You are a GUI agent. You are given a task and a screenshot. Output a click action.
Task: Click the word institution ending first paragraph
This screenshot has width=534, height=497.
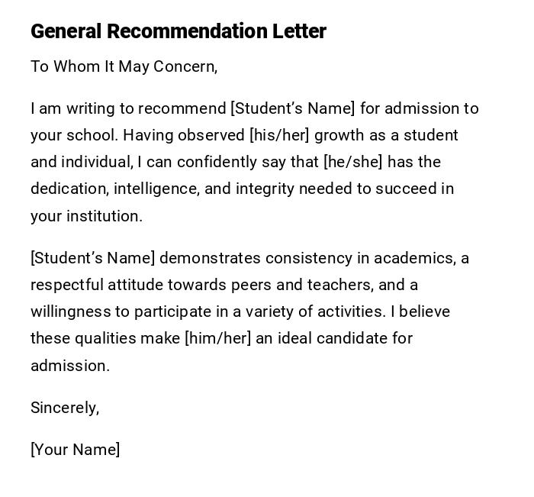[104, 216]
